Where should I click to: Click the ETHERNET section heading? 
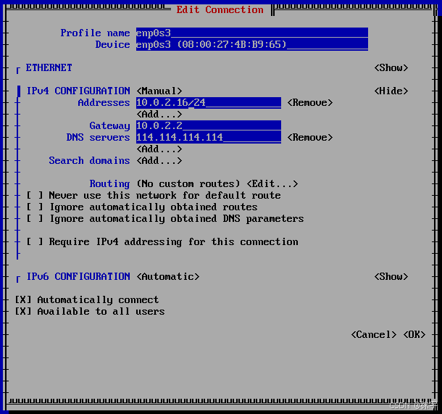click(x=49, y=67)
